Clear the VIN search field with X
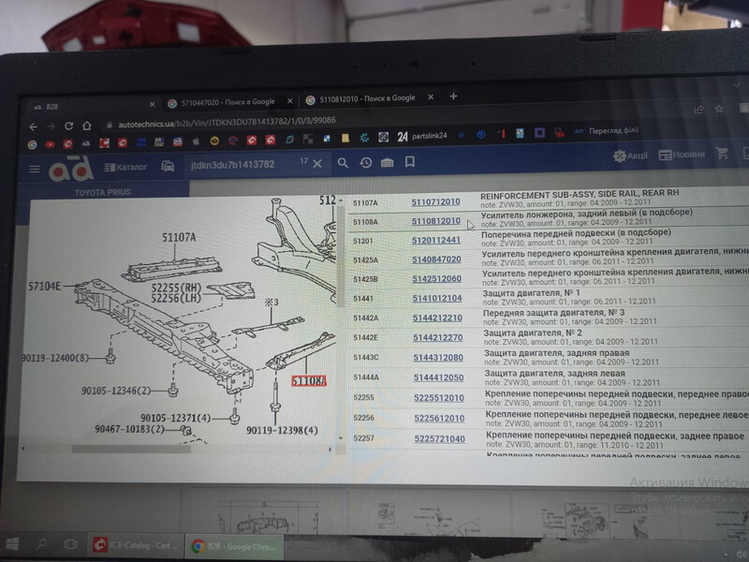Viewport: 749px width, 562px height. (x=317, y=164)
